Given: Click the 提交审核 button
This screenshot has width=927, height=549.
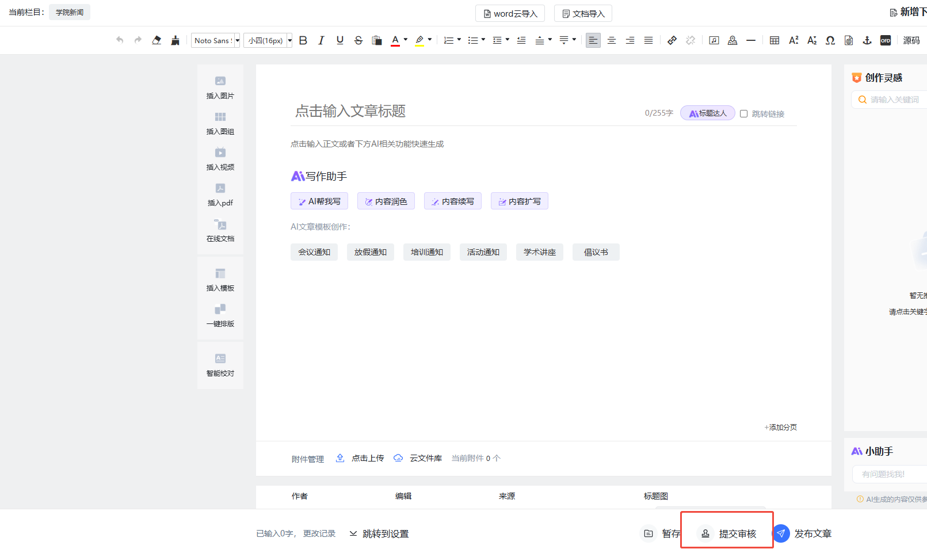Looking at the screenshot, I should pos(727,533).
